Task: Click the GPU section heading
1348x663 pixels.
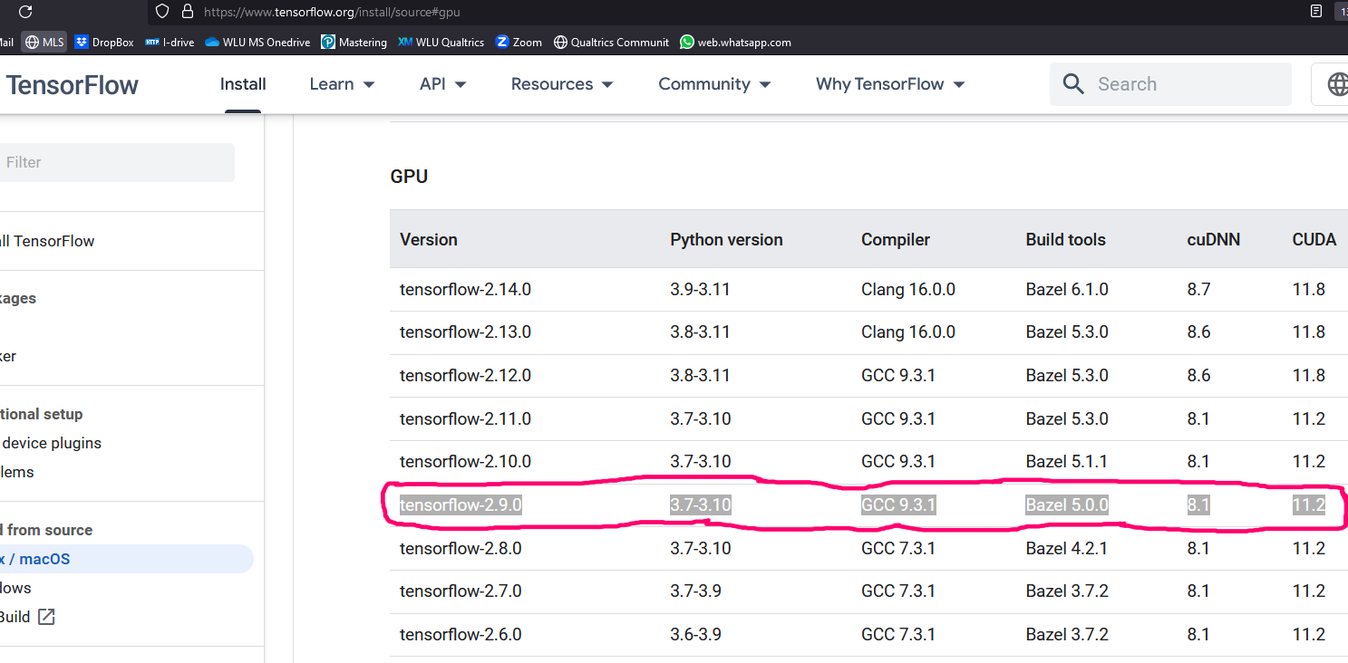Action: 409,177
